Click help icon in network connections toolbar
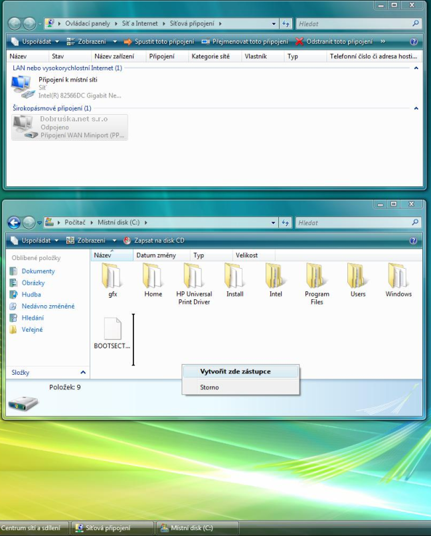 point(413,41)
